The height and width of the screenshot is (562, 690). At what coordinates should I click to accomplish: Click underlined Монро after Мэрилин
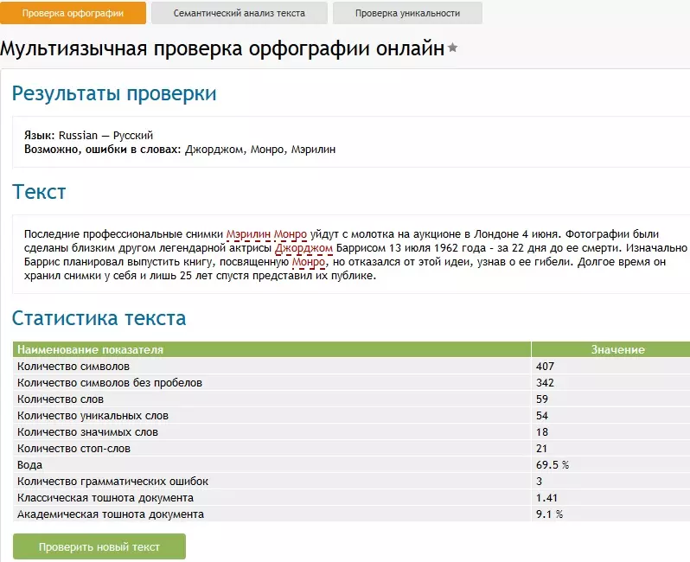(x=291, y=234)
